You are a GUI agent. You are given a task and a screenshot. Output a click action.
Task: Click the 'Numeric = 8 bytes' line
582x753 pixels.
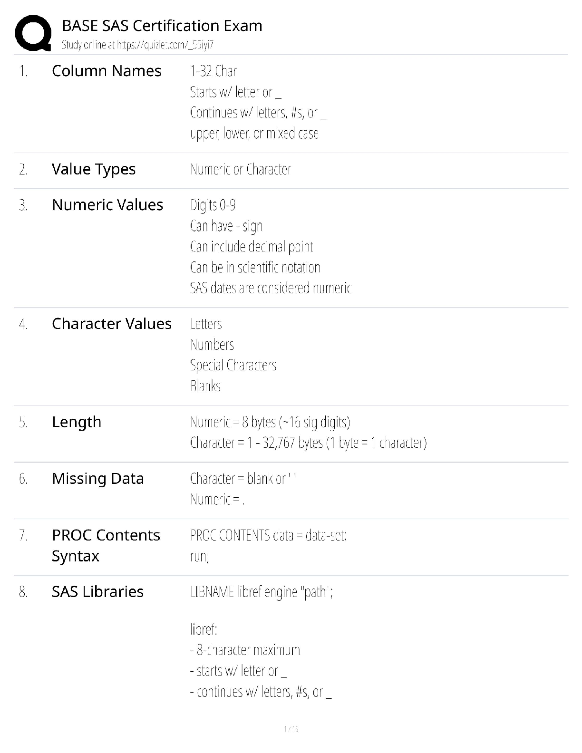(x=270, y=422)
